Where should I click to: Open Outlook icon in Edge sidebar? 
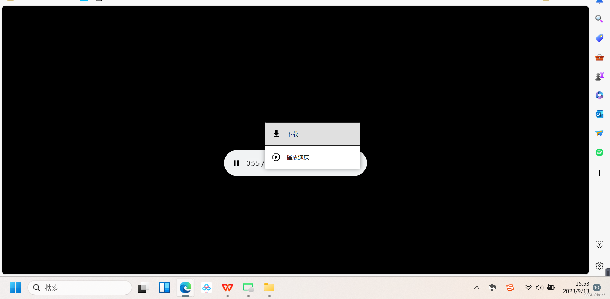599,114
